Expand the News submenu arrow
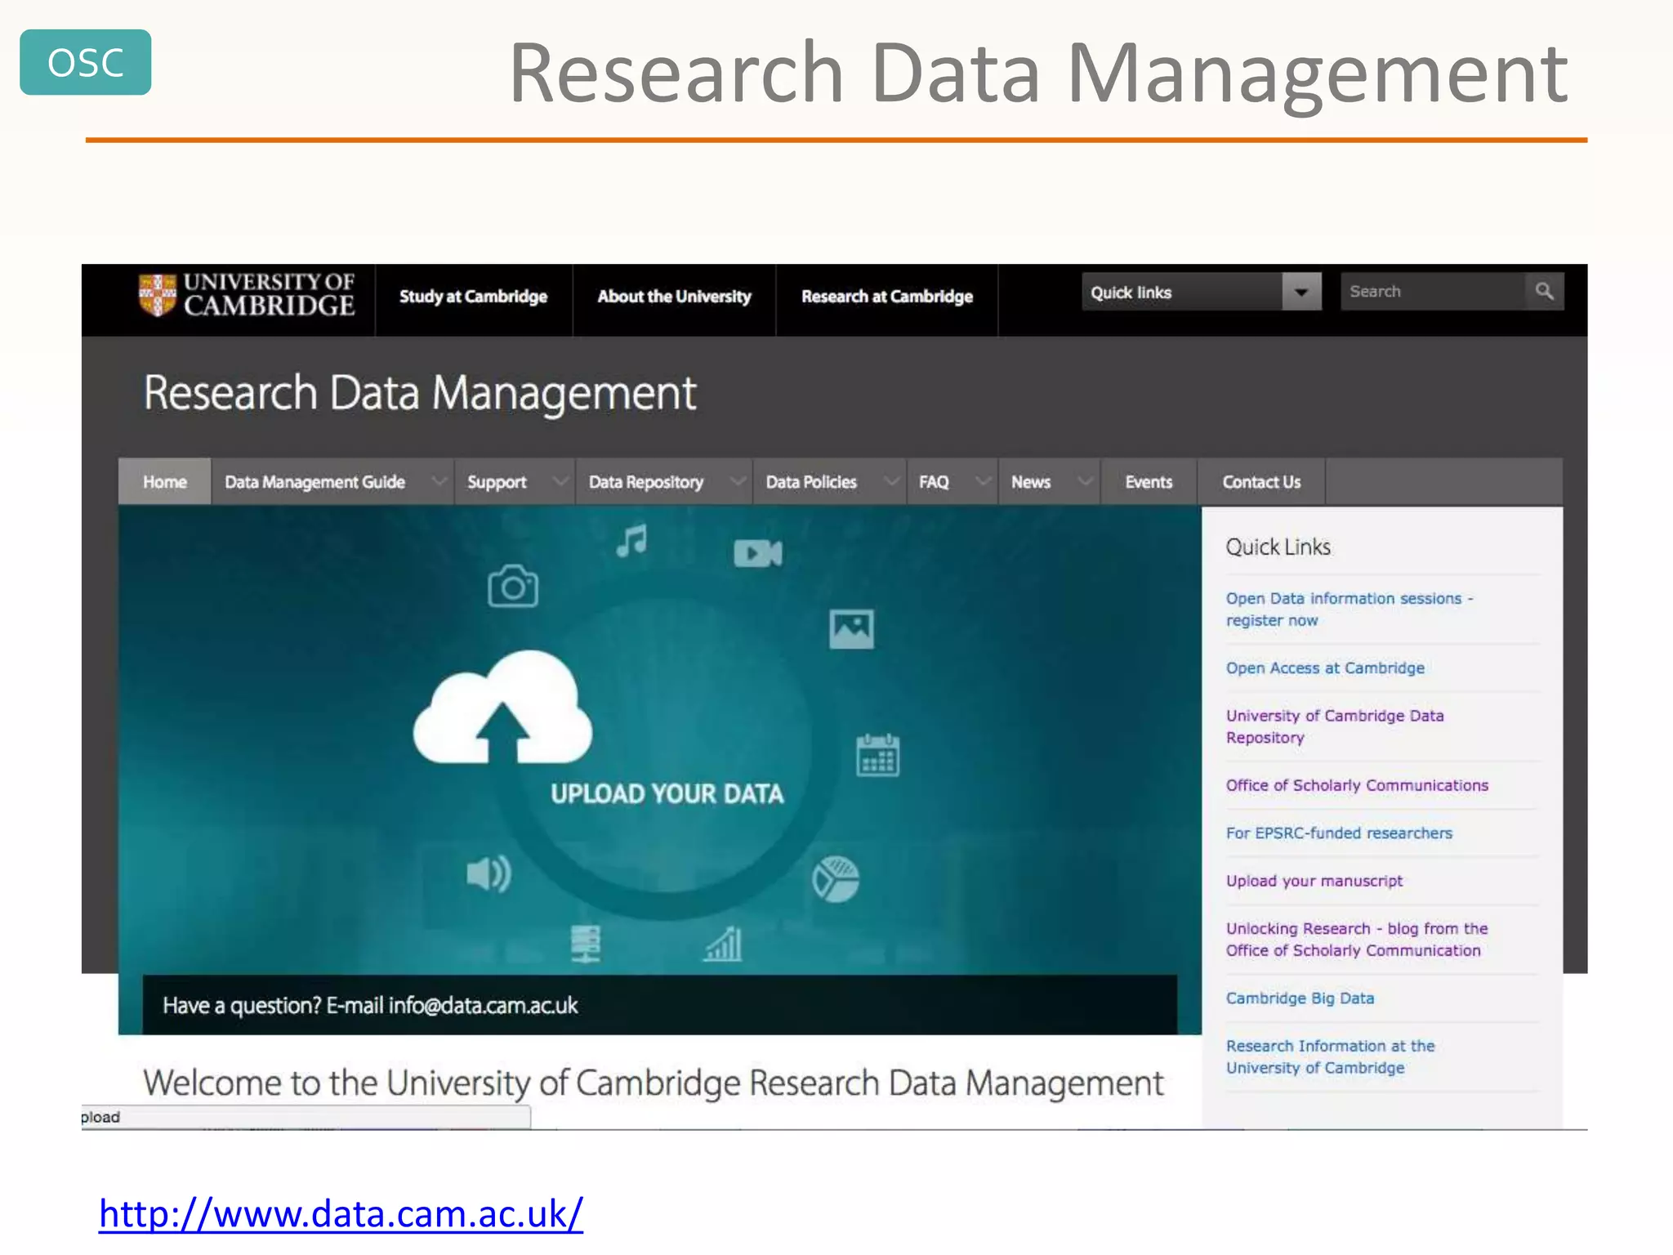The image size is (1673, 1255). (x=1086, y=481)
